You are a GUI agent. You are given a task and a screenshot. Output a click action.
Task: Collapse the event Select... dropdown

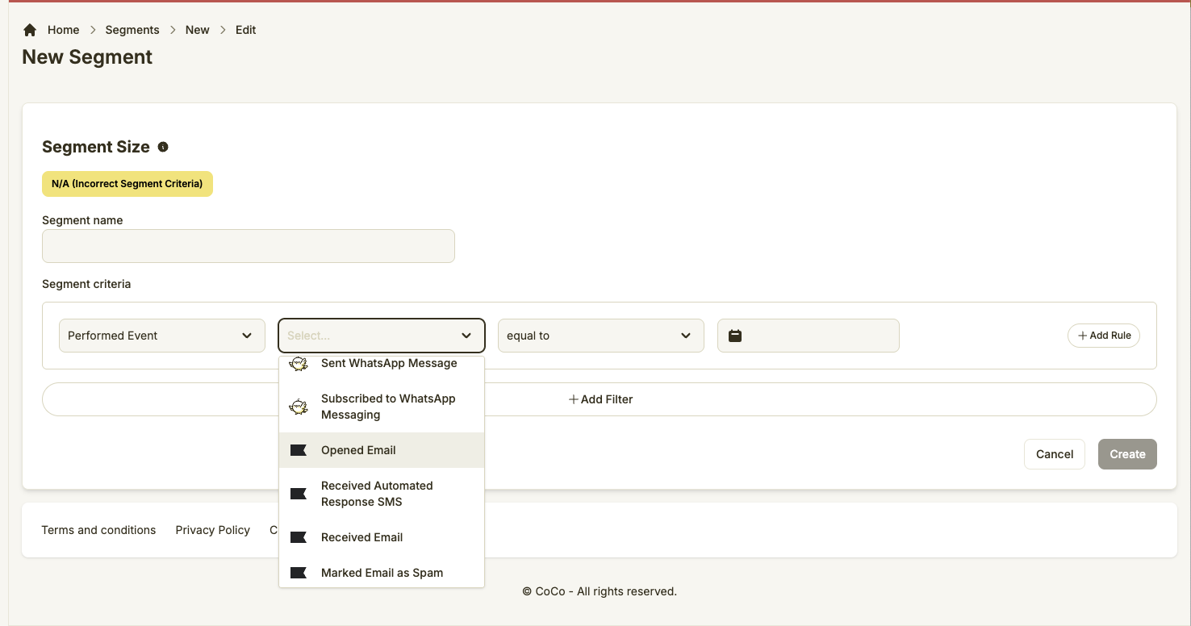(466, 336)
